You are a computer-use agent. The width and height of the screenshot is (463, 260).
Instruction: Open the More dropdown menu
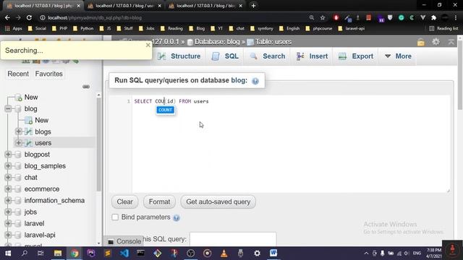[x=398, y=56]
